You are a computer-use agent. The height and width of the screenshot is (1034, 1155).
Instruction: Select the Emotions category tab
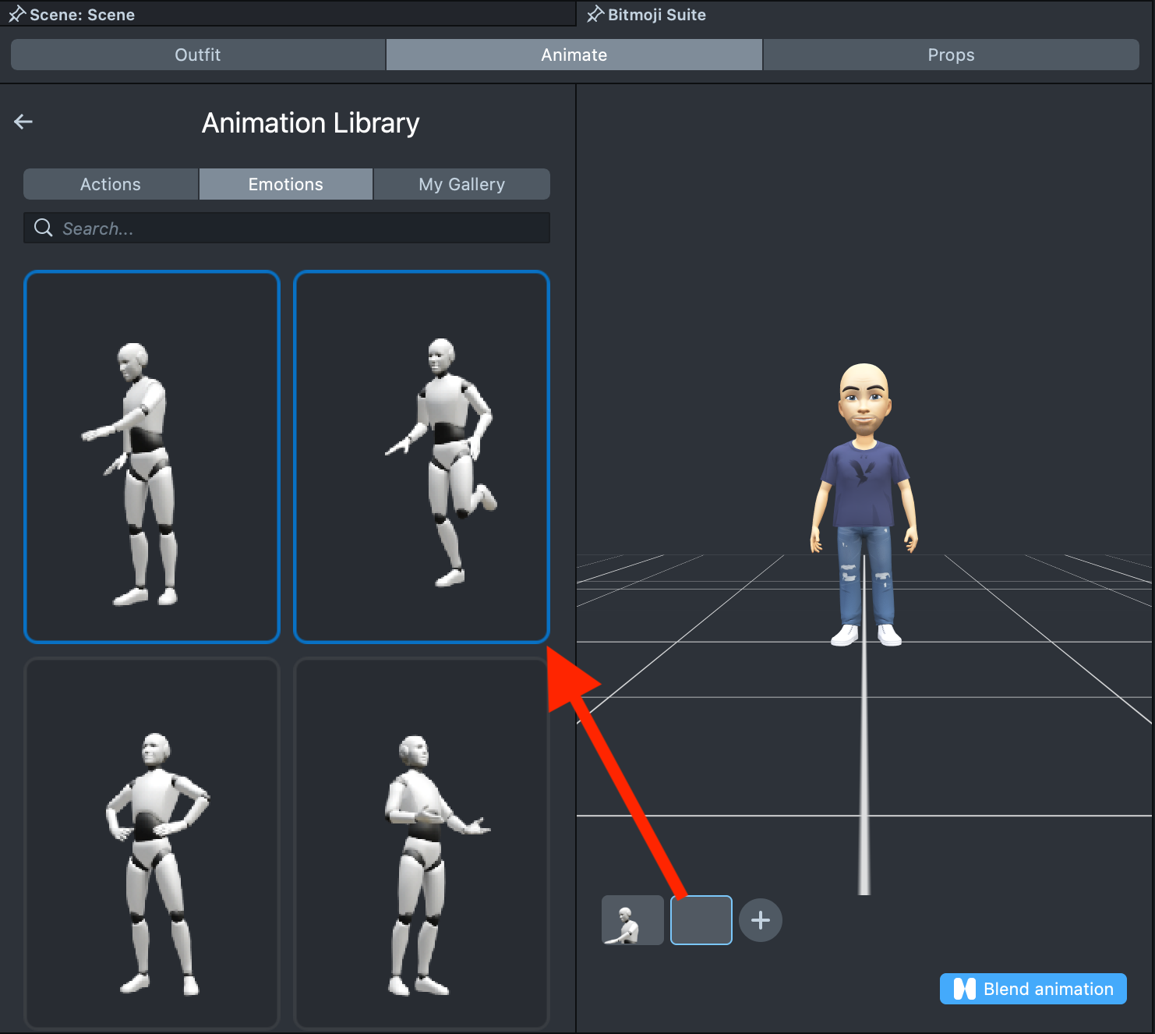(285, 184)
